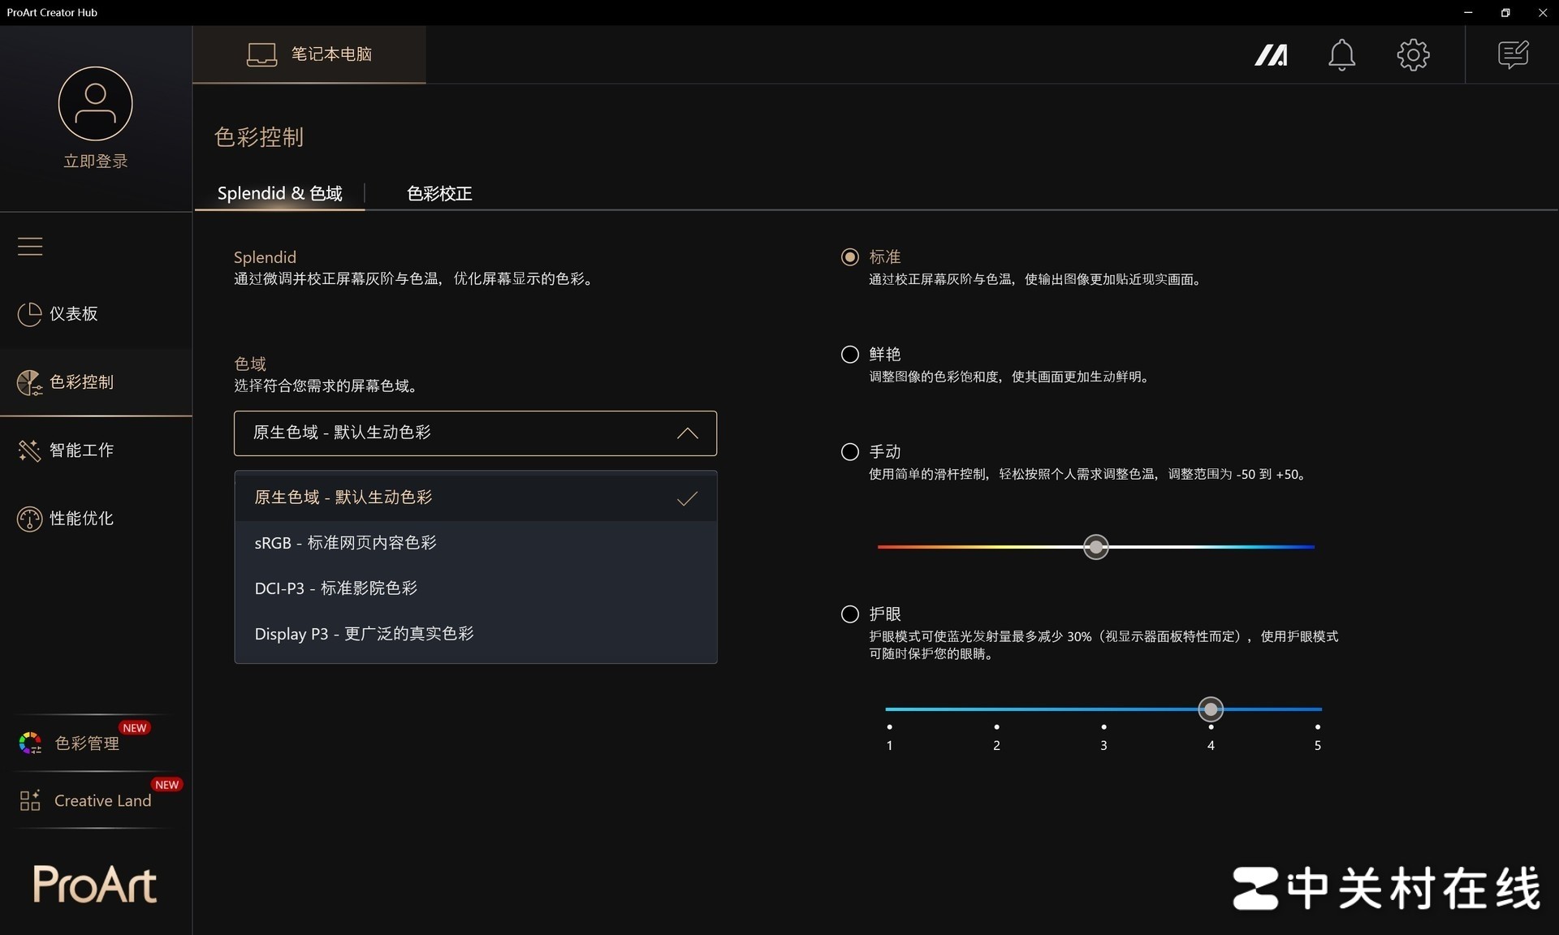Click the 性能优化 gauge icon
Image resolution: width=1559 pixels, height=935 pixels.
(29, 519)
